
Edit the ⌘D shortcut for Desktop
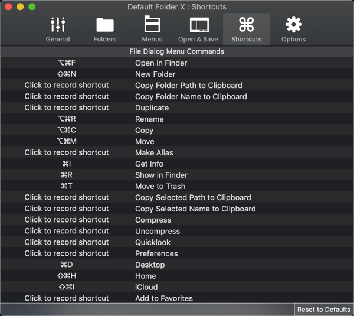click(67, 265)
